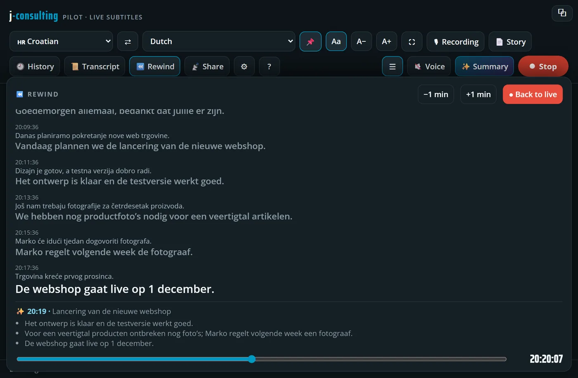Enter fullscreen mode
The image size is (578, 378).
[412, 42]
